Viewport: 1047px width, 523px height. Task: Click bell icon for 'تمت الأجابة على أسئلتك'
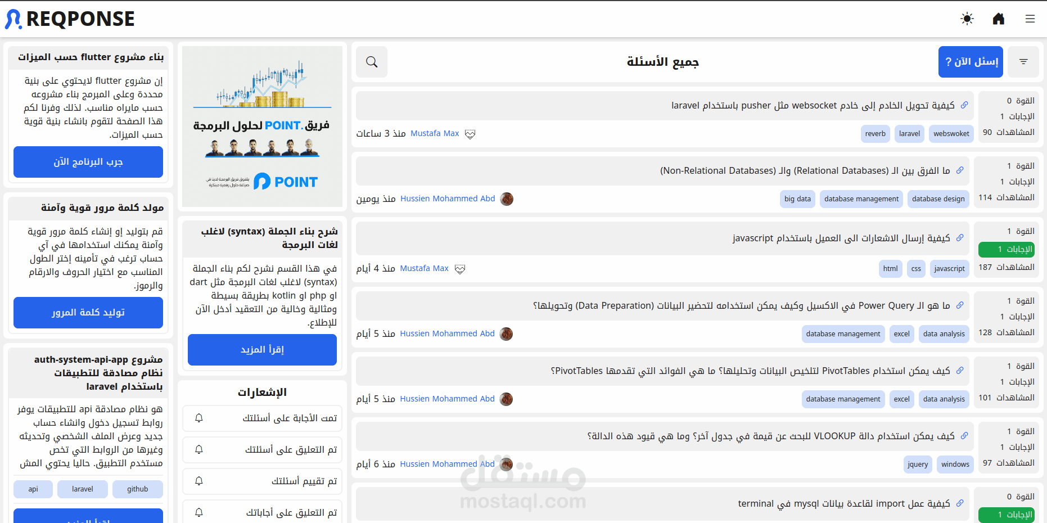198,418
